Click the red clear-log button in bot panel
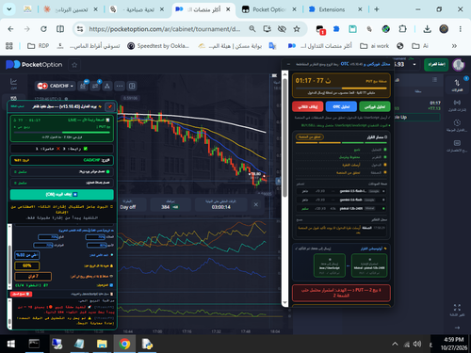 [21, 294]
